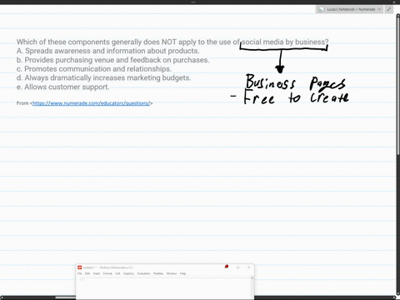Open the Graphics menu in Mathematica
Viewport: 400px width, 300px height.
[x=128, y=273]
